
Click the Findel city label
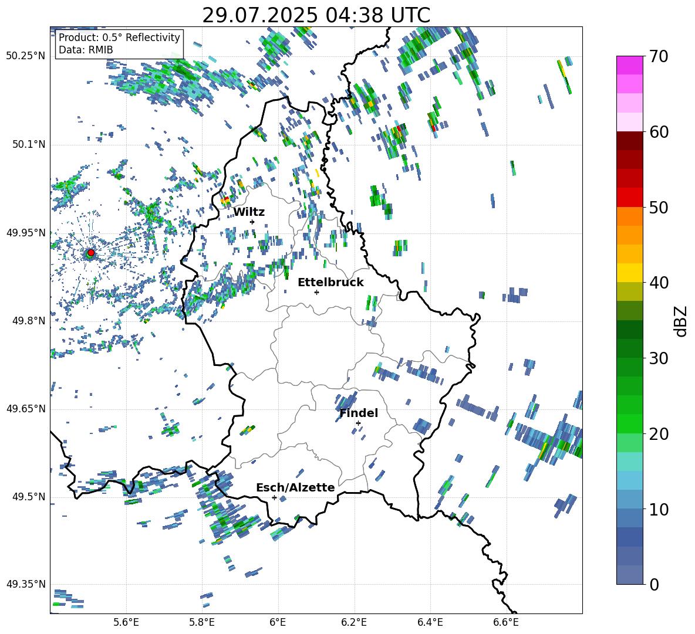click(359, 413)
